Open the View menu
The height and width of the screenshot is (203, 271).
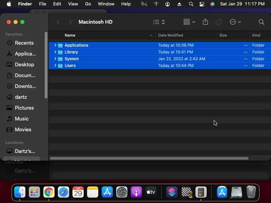tap(73, 4)
